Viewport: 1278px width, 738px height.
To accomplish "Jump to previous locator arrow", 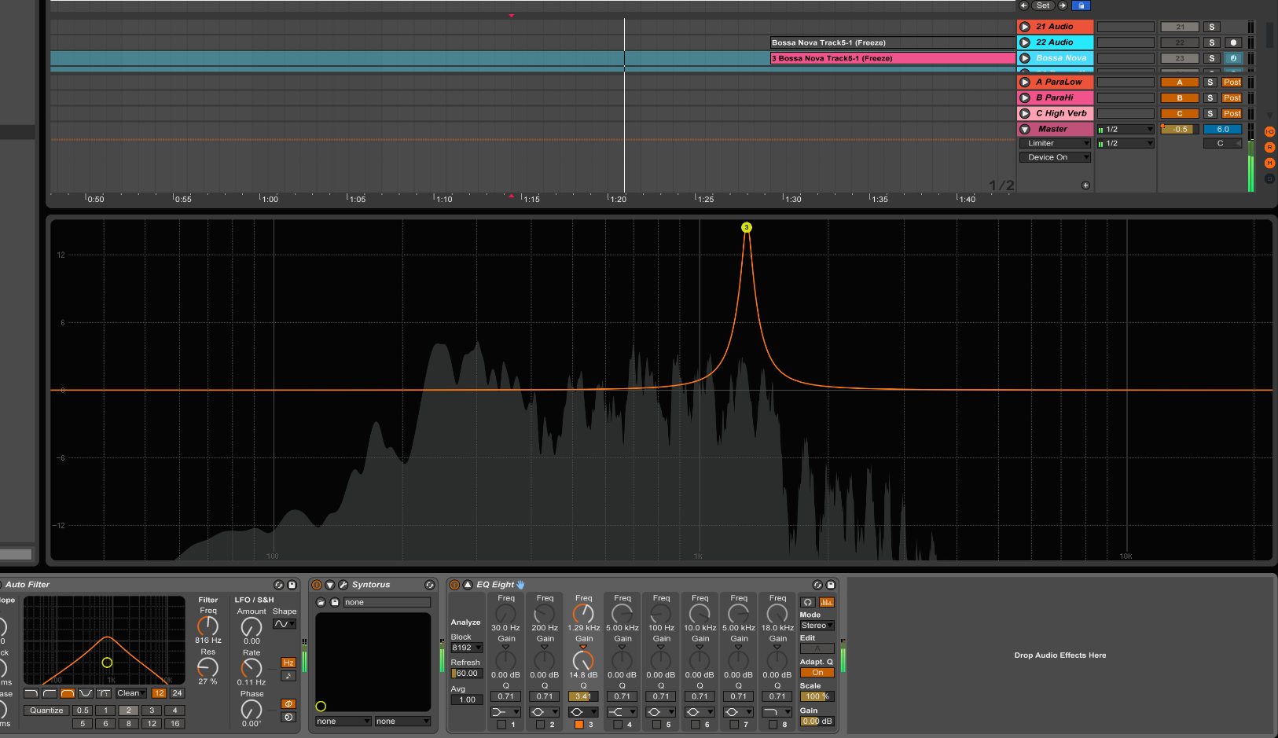I will tap(1023, 6).
